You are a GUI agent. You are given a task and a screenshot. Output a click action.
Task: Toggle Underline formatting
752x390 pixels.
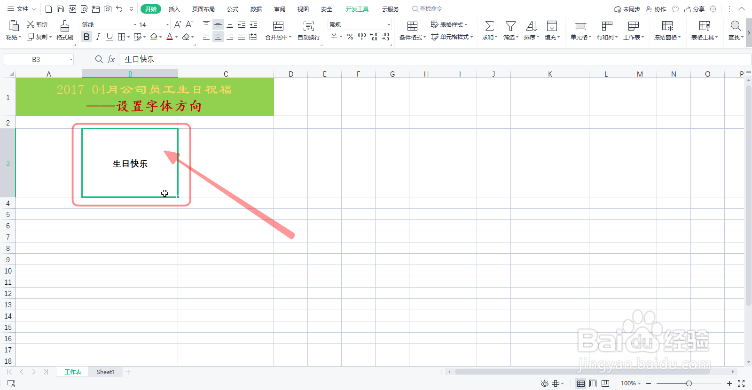coord(110,37)
